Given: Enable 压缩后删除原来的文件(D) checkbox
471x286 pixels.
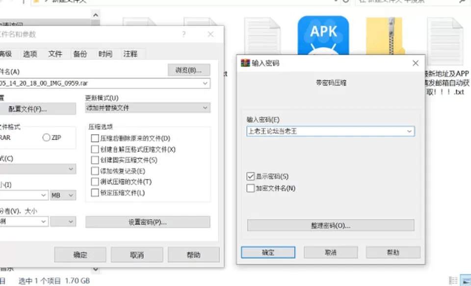Looking at the screenshot, I should pyautogui.click(x=95, y=138).
